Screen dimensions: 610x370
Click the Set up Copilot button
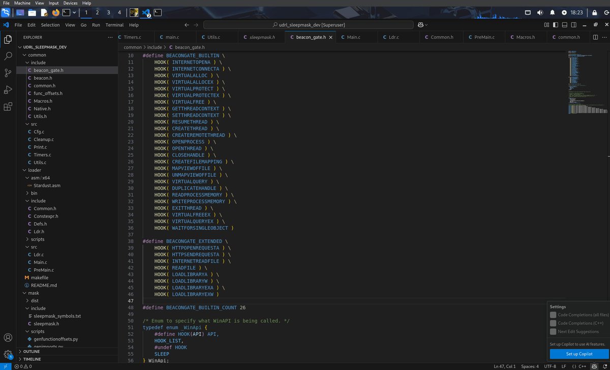578,354
